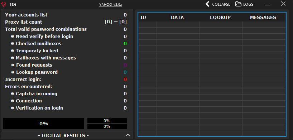Click the Your accounts list count value
The width and height of the screenshot is (293, 140).
tap(125, 15)
